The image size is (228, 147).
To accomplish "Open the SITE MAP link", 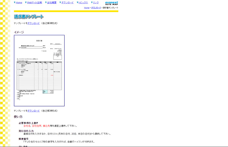I will [x=111, y=4].
